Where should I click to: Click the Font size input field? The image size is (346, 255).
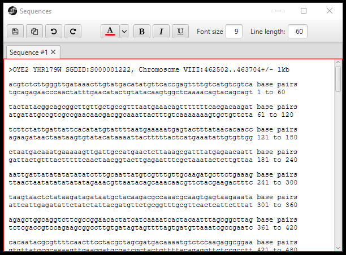point(234,32)
